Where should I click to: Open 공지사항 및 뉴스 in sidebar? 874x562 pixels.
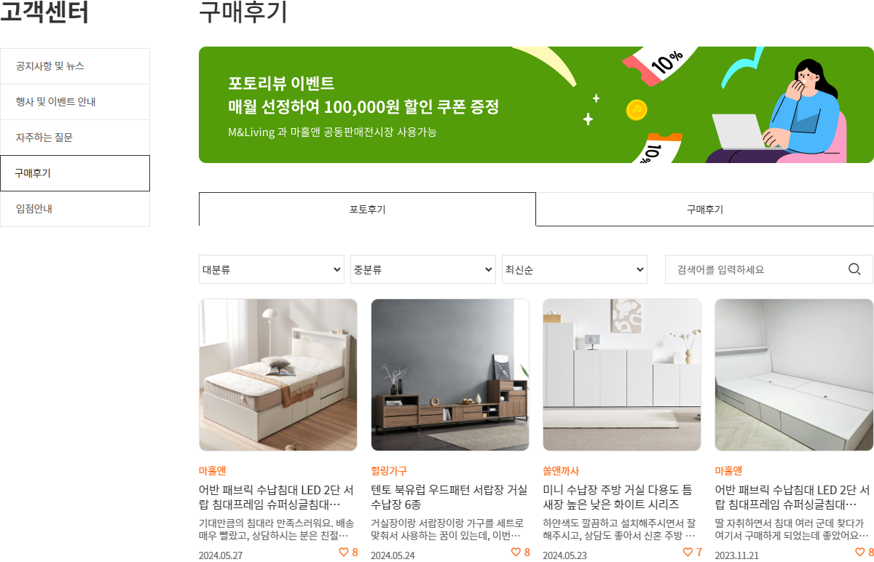pos(75,66)
